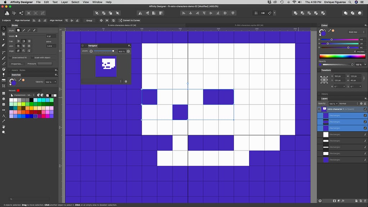Toggle visibility of third selected Rectangle layer

pos(365,128)
